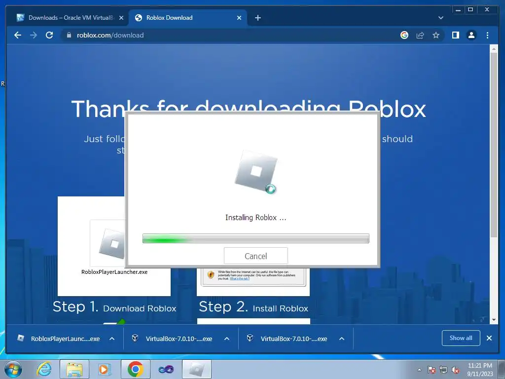505x379 pixels.
Task: Open Chrome three-dot menu
Action: coord(487,35)
